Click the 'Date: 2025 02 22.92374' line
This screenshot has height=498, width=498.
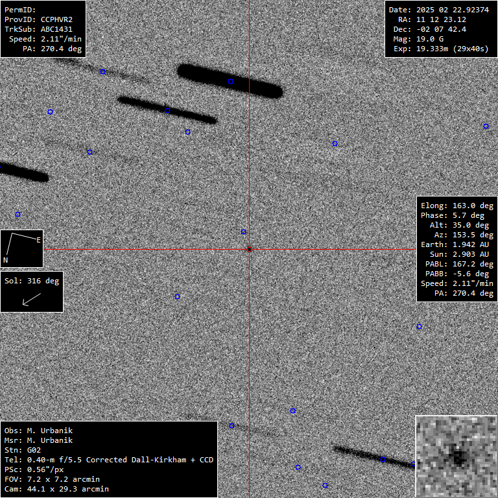(439, 10)
